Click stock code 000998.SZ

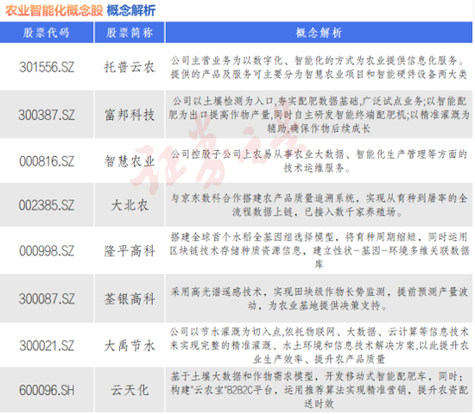47,251
